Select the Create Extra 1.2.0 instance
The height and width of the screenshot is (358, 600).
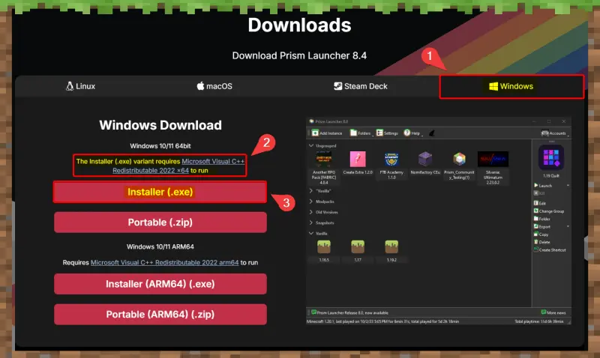pyautogui.click(x=358, y=163)
